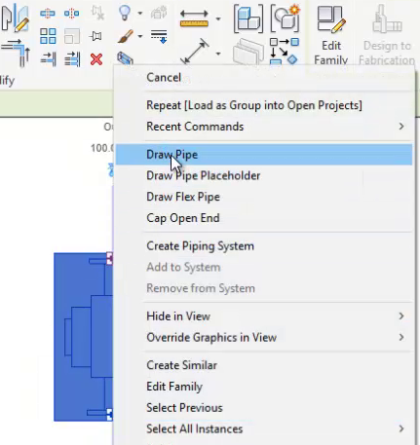Open Override Graphics in View submenu

tap(264, 338)
